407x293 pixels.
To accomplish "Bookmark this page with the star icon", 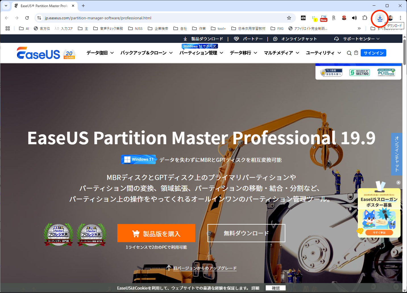I will click(x=289, y=18).
